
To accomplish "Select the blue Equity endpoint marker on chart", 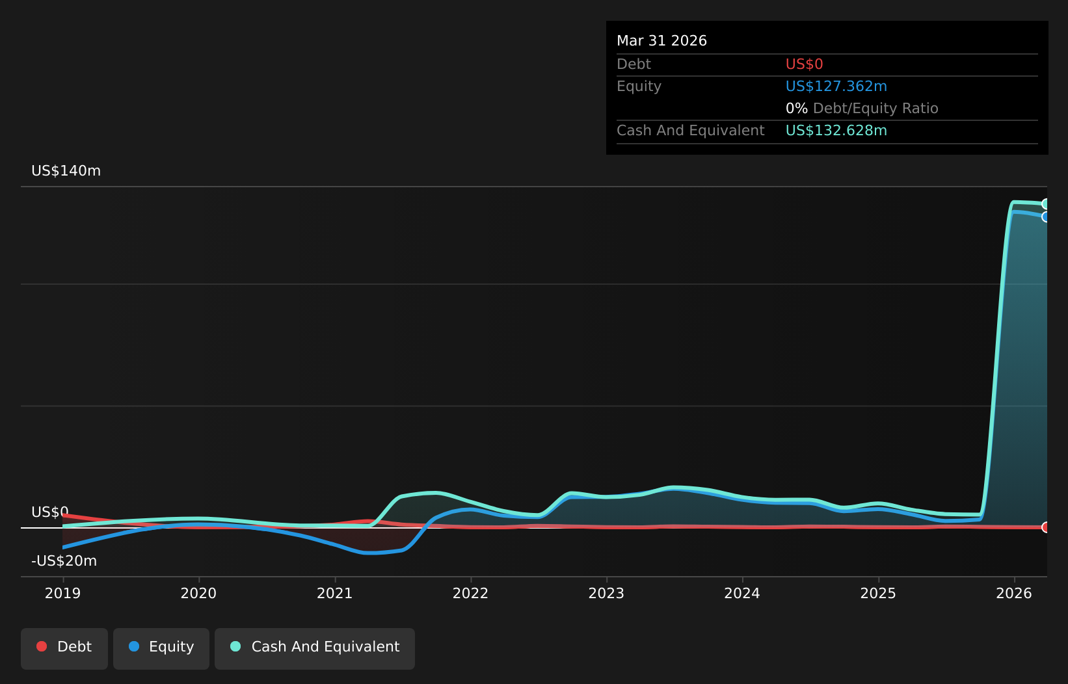I will (x=1046, y=217).
